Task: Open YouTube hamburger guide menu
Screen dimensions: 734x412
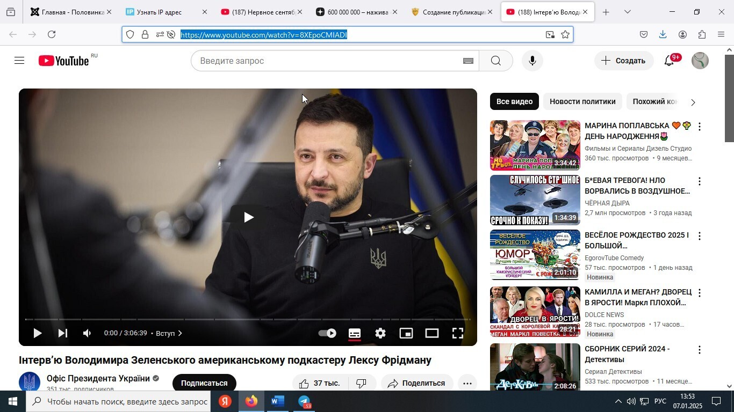Action: click(19, 61)
